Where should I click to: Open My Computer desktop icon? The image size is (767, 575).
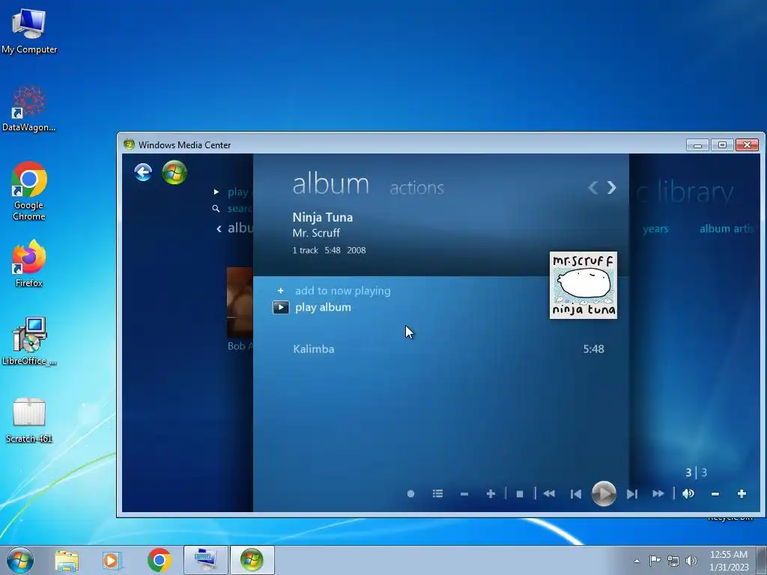29,31
